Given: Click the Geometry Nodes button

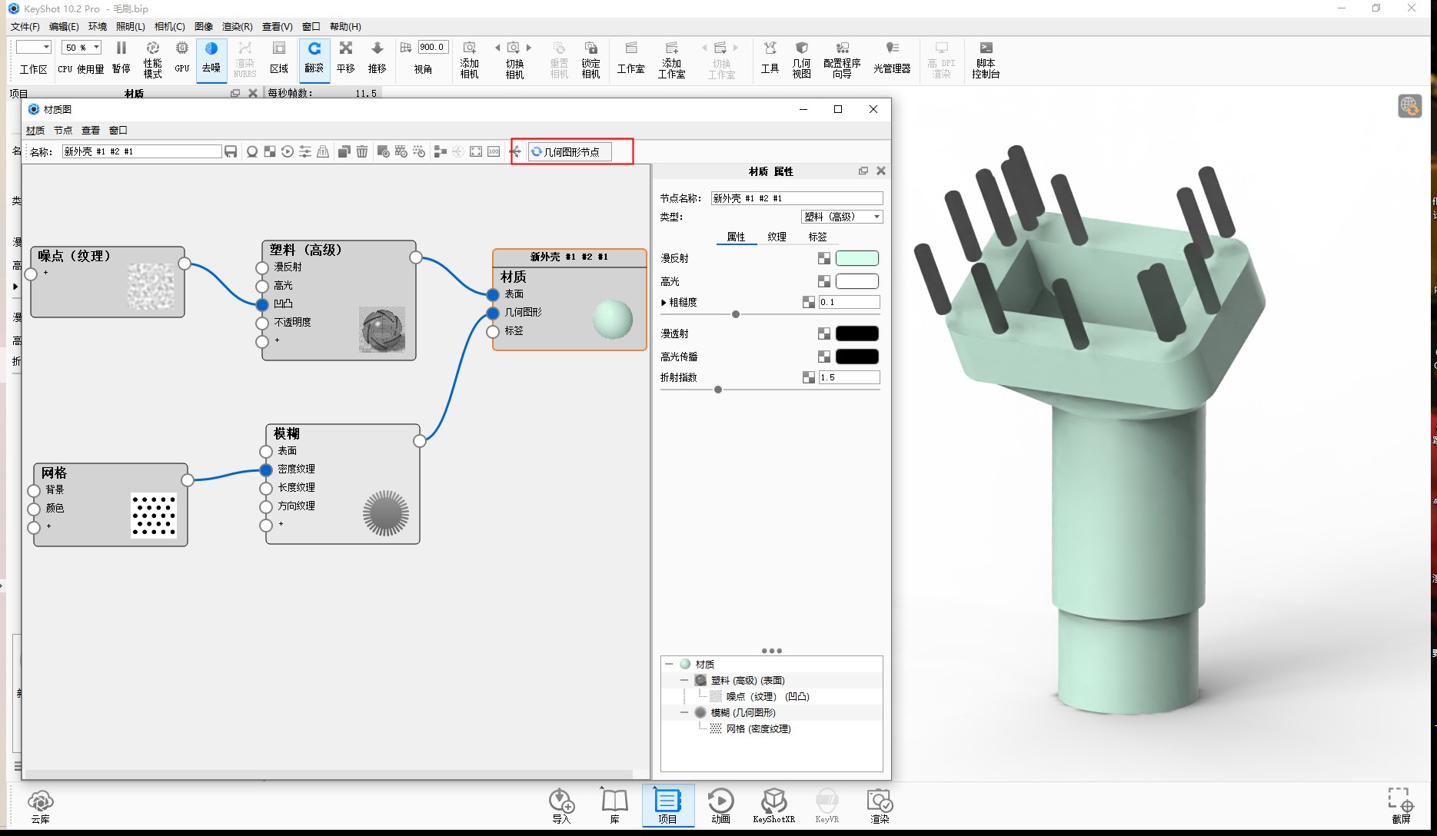Looking at the screenshot, I should 570,152.
